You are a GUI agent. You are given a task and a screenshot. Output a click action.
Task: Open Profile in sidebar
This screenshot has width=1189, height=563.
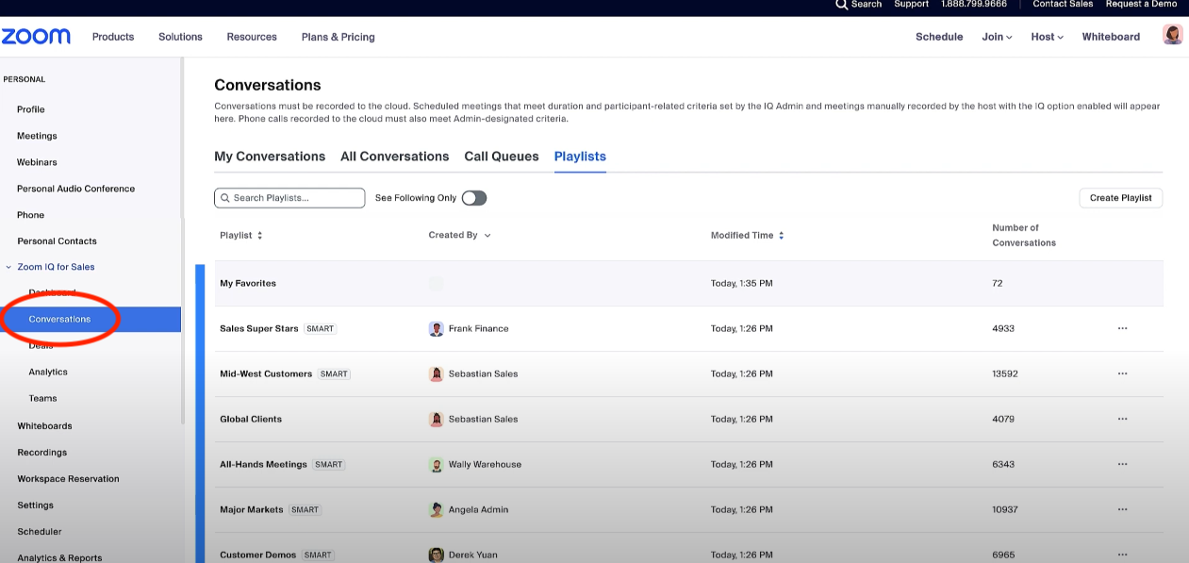[31, 109]
